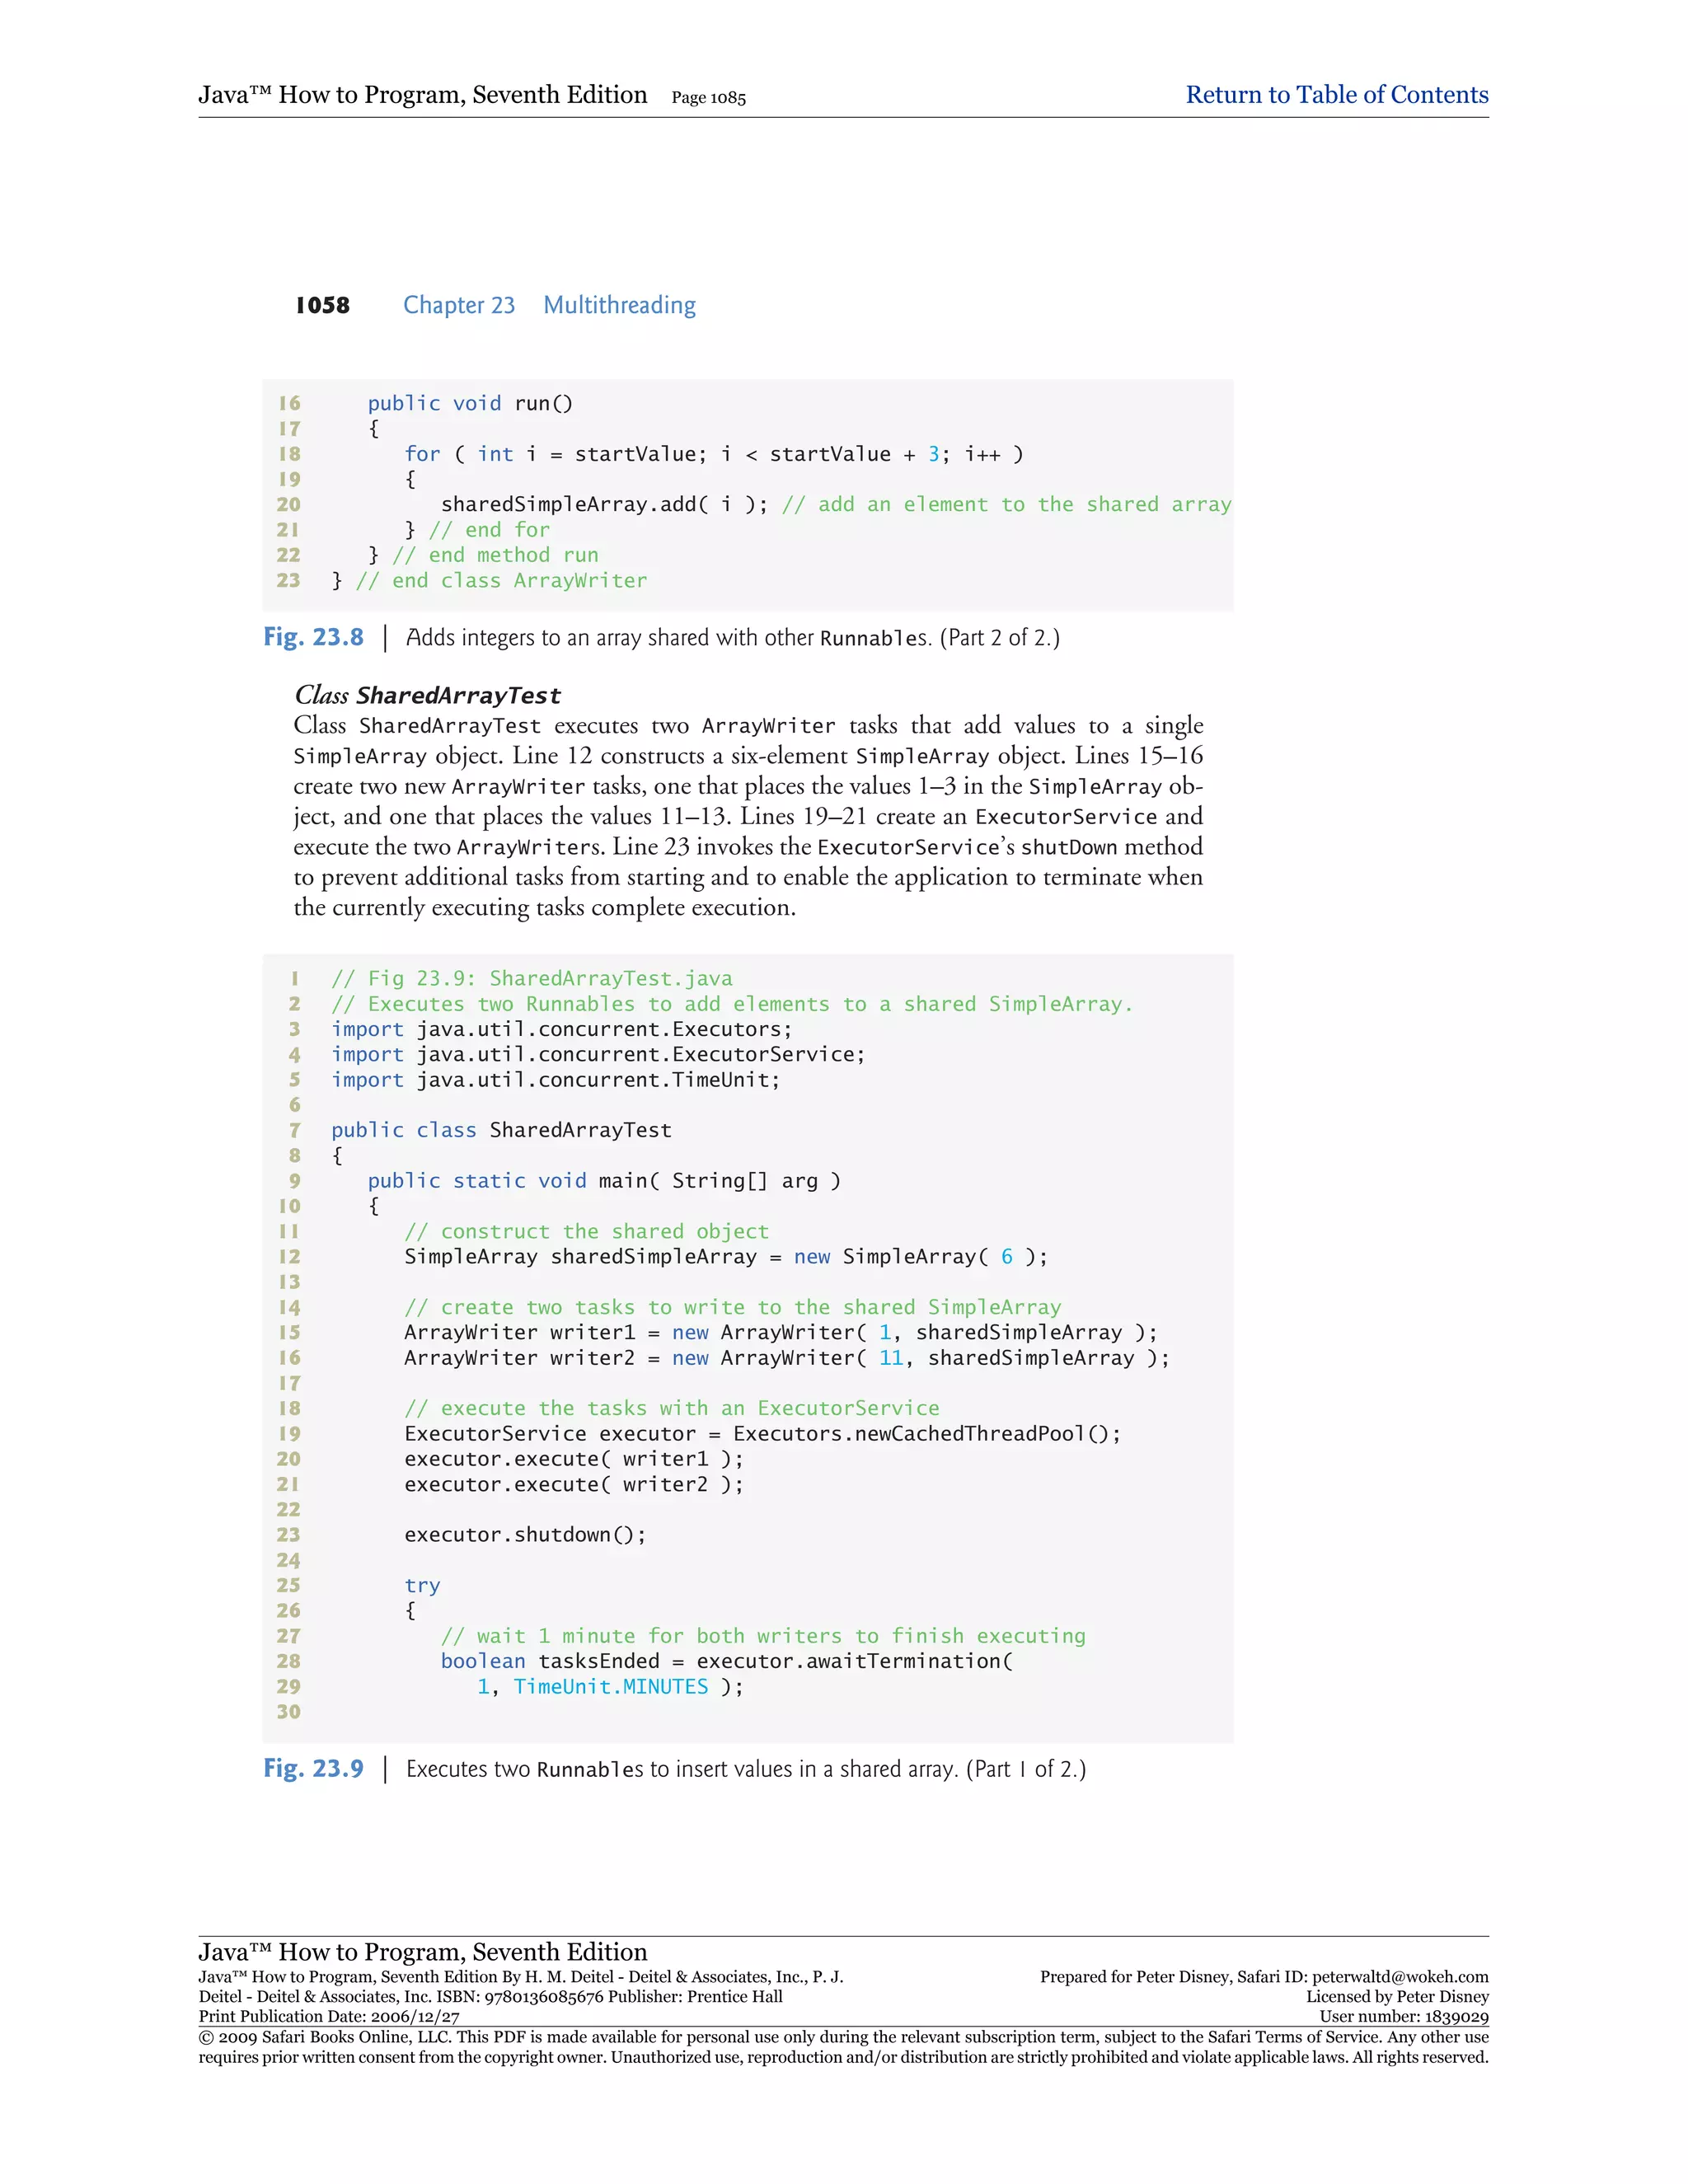Image resolution: width=1688 pixels, height=2184 pixels.
Task: Click the Fig. 23.8 caption label
Action: (x=313, y=637)
